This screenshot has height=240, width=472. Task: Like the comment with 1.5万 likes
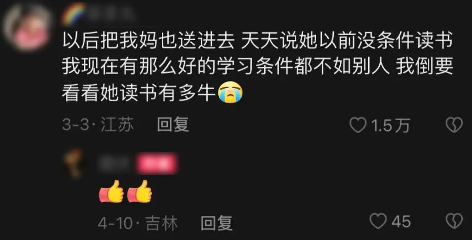coord(357,125)
